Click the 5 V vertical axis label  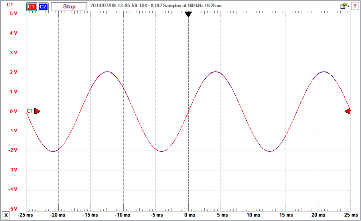13,13
